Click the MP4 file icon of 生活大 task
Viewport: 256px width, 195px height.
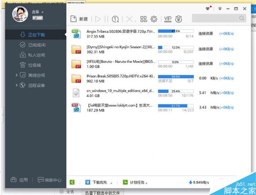[76, 107]
